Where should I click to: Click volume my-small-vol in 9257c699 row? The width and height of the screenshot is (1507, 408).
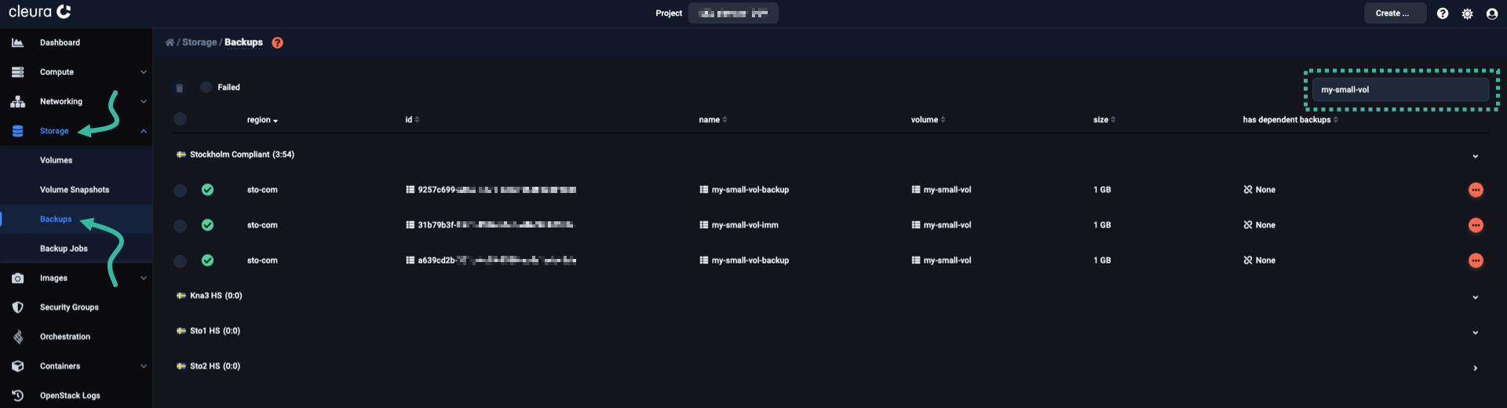click(947, 190)
